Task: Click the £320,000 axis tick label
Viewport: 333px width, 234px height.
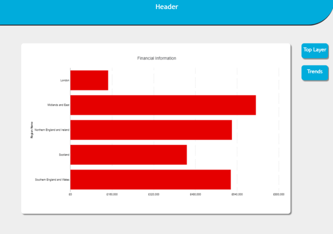Action: click(154, 194)
